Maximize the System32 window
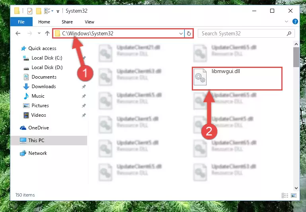 [x=272, y=11]
